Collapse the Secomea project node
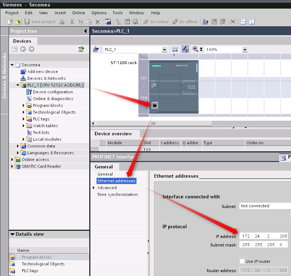291x276 pixels. (12, 65)
